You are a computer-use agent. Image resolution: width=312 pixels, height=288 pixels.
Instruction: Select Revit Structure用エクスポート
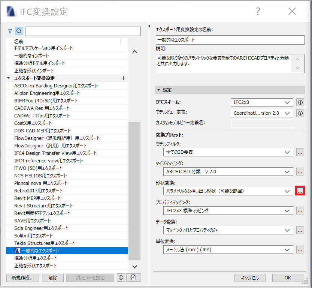(x=67, y=206)
